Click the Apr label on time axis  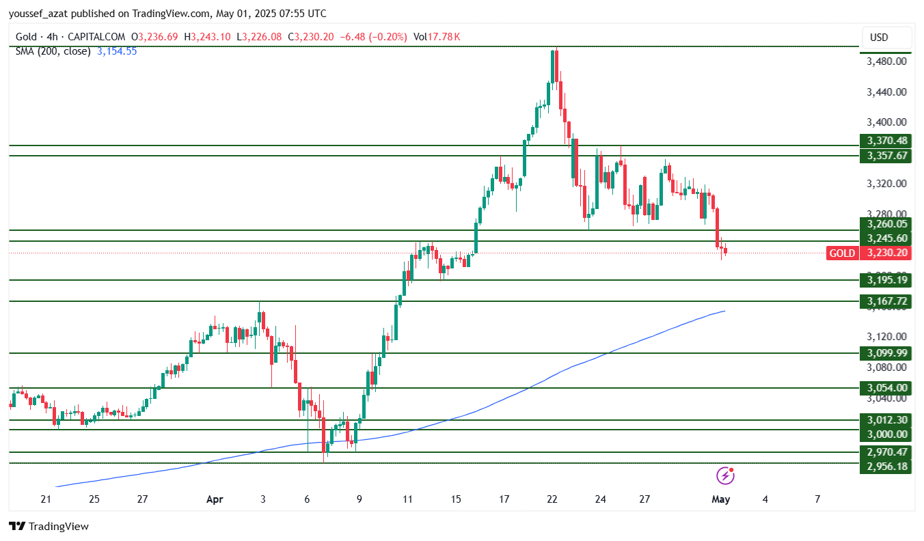pyautogui.click(x=215, y=499)
